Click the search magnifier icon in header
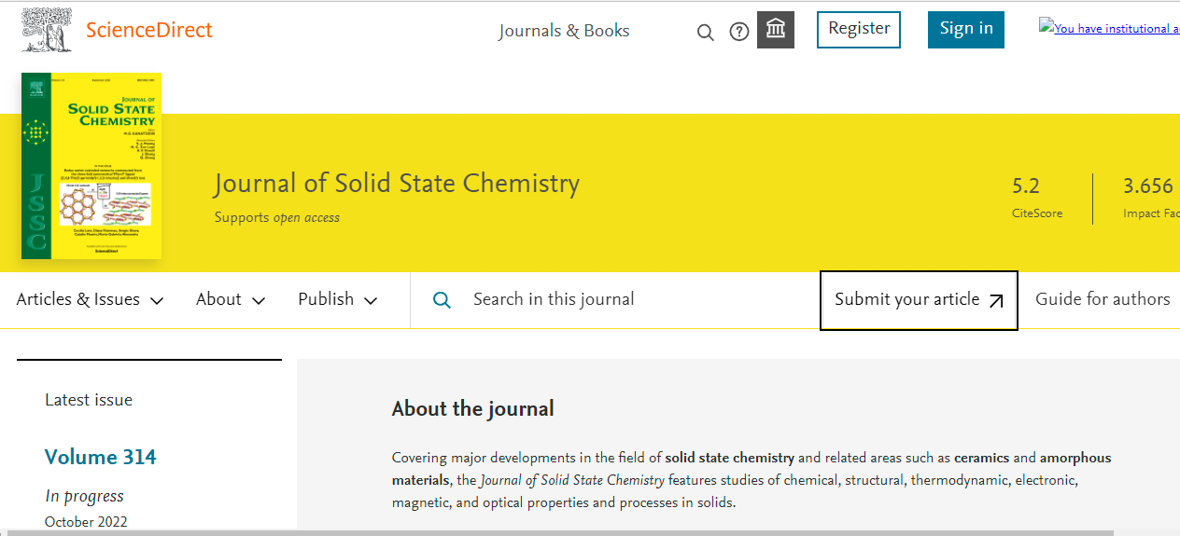This screenshot has width=1180, height=536. click(706, 33)
